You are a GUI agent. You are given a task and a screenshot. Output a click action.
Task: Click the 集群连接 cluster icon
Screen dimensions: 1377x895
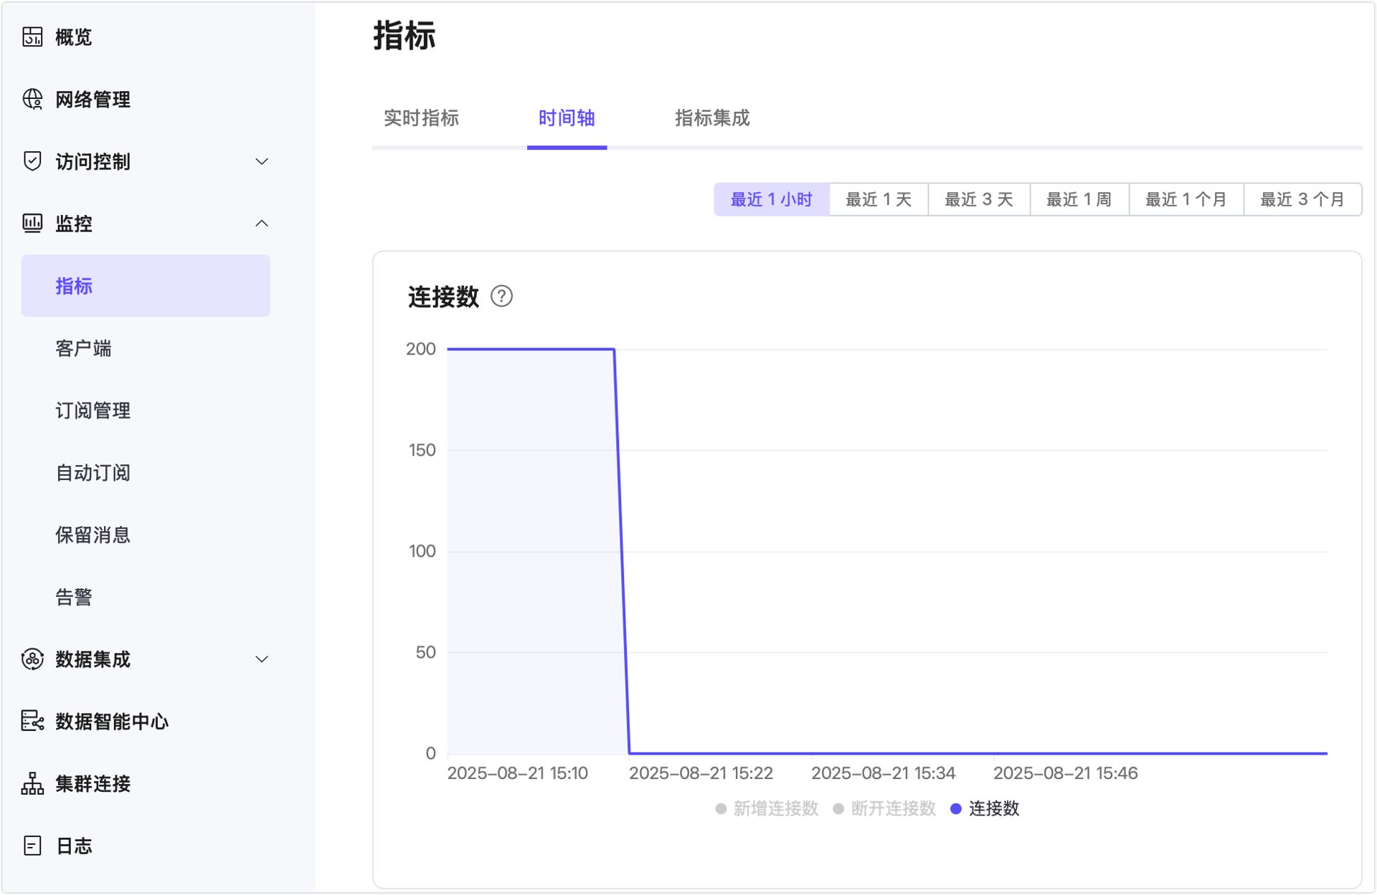[31, 784]
